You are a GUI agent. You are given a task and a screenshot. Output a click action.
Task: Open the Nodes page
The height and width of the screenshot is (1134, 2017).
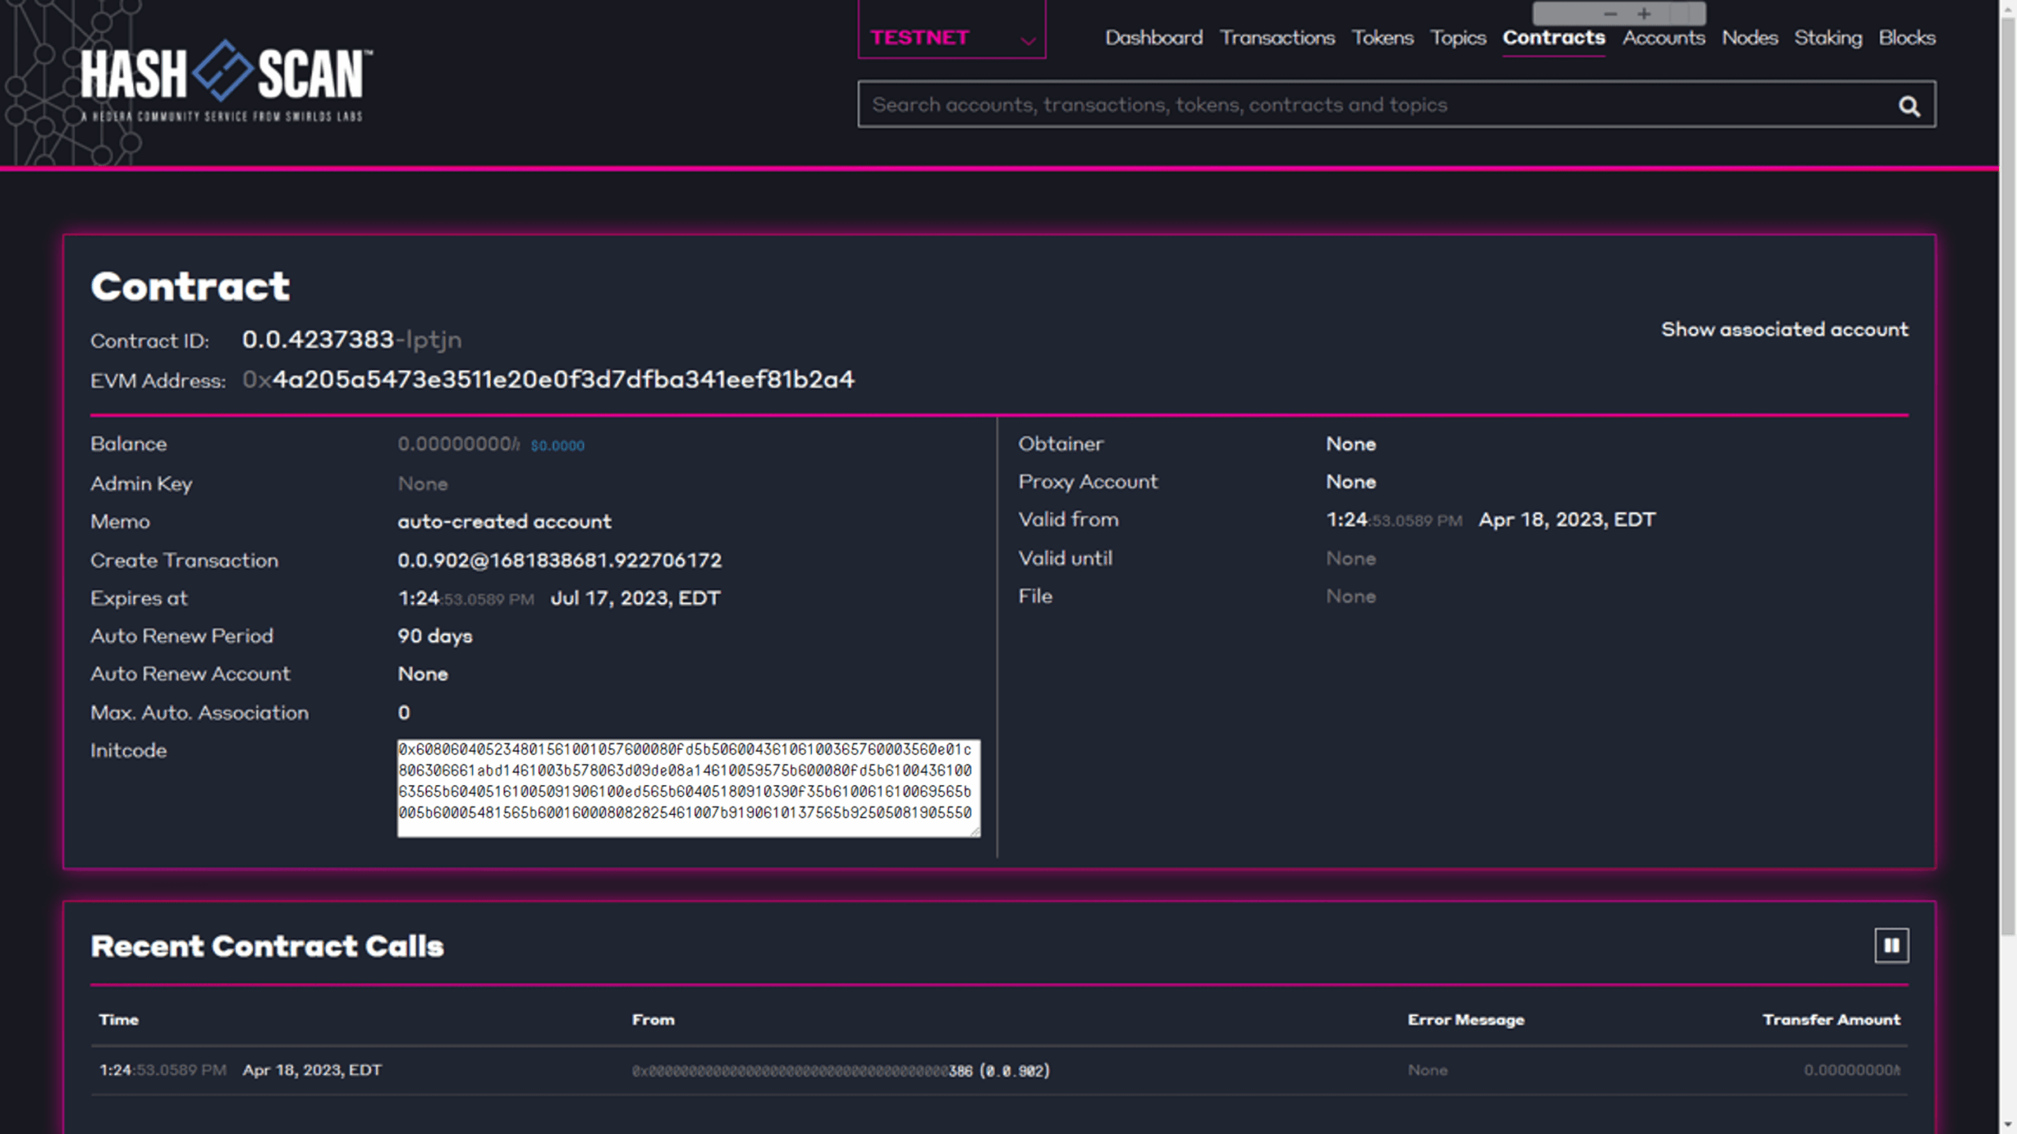pyautogui.click(x=1749, y=37)
